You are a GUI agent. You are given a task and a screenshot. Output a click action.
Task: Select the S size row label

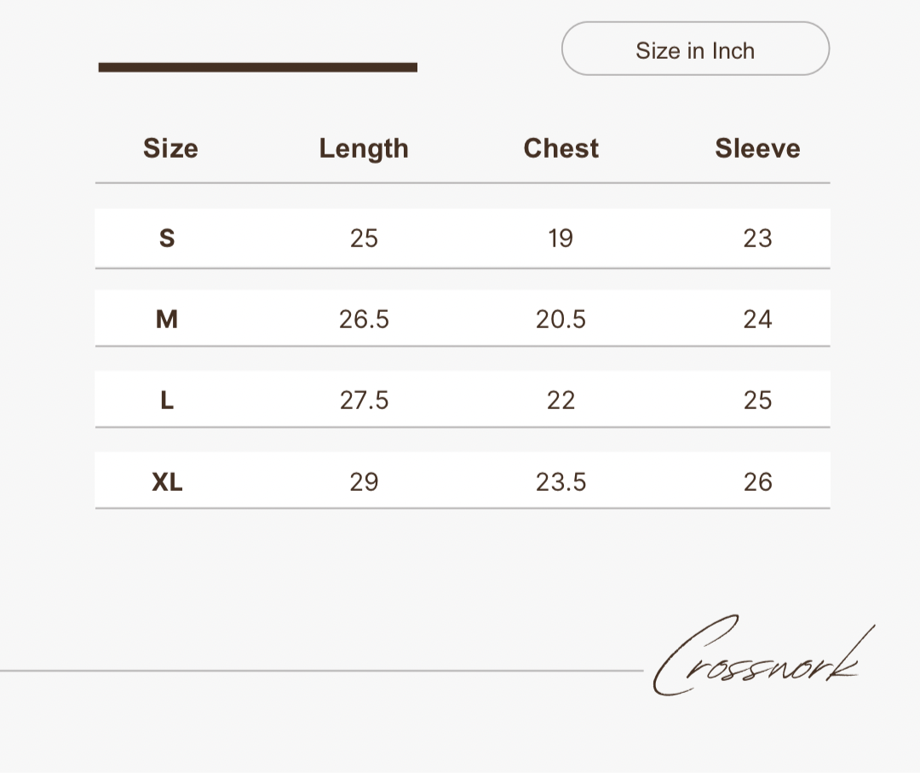point(167,238)
